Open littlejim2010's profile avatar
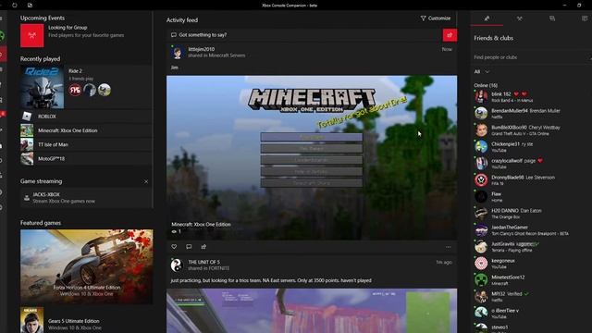The height and width of the screenshot is (333, 592). pos(177,53)
